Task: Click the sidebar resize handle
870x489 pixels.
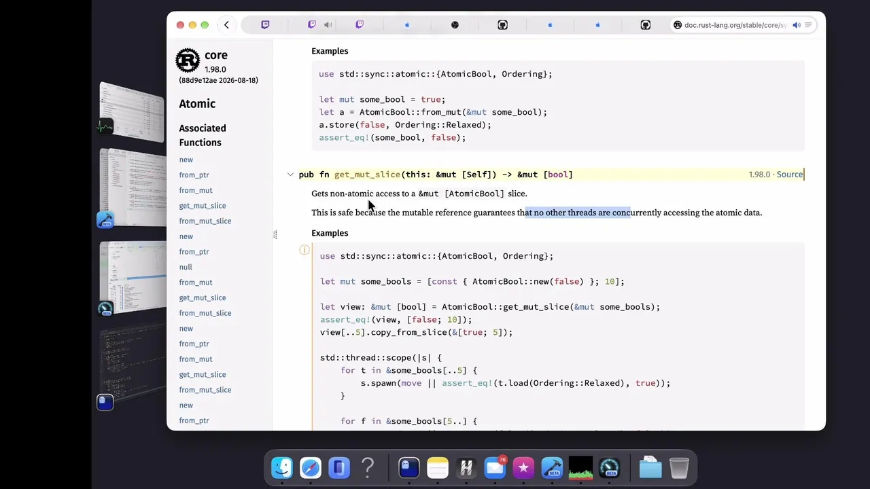Action: tap(275, 235)
